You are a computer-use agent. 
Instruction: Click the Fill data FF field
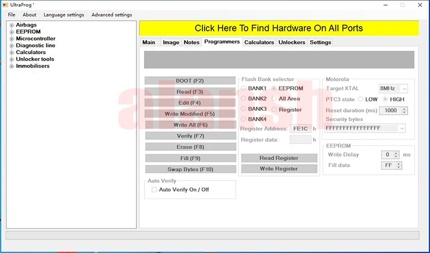[x=389, y=165]
